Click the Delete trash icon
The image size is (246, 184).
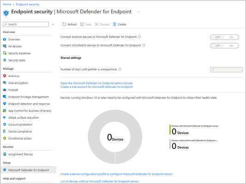114,24
